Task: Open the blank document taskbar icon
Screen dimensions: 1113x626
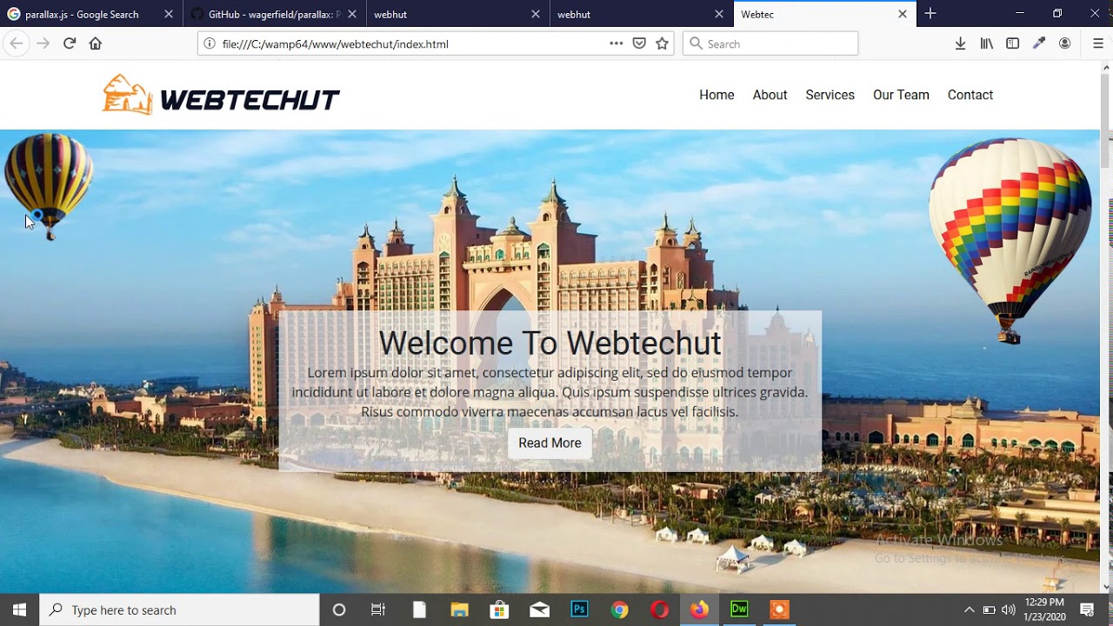Action: [419, 609]
